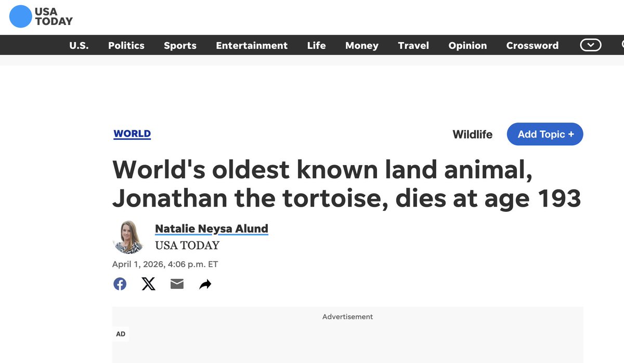Click the USA TODAY byline text
The width and height of the screenshot is (624, 363).
click(187, 245)
